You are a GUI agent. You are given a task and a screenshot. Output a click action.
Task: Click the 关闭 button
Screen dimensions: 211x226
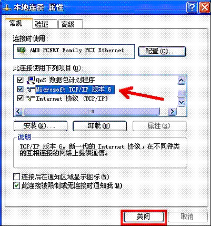144,217
